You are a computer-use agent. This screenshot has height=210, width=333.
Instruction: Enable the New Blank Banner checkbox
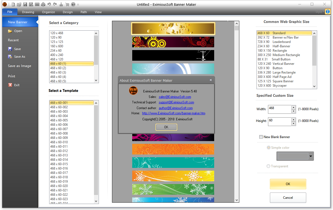(x=261, y=137)
